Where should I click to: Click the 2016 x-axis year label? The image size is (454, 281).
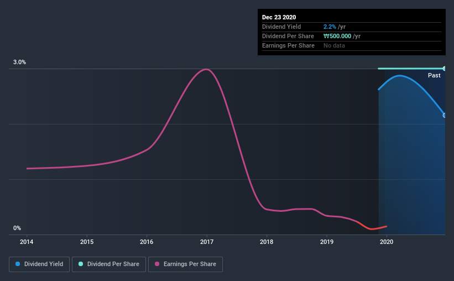click(x=147, y=242)
